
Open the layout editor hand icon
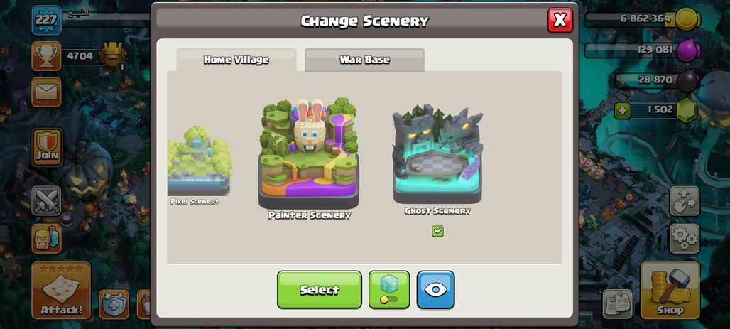click(685, 201)
